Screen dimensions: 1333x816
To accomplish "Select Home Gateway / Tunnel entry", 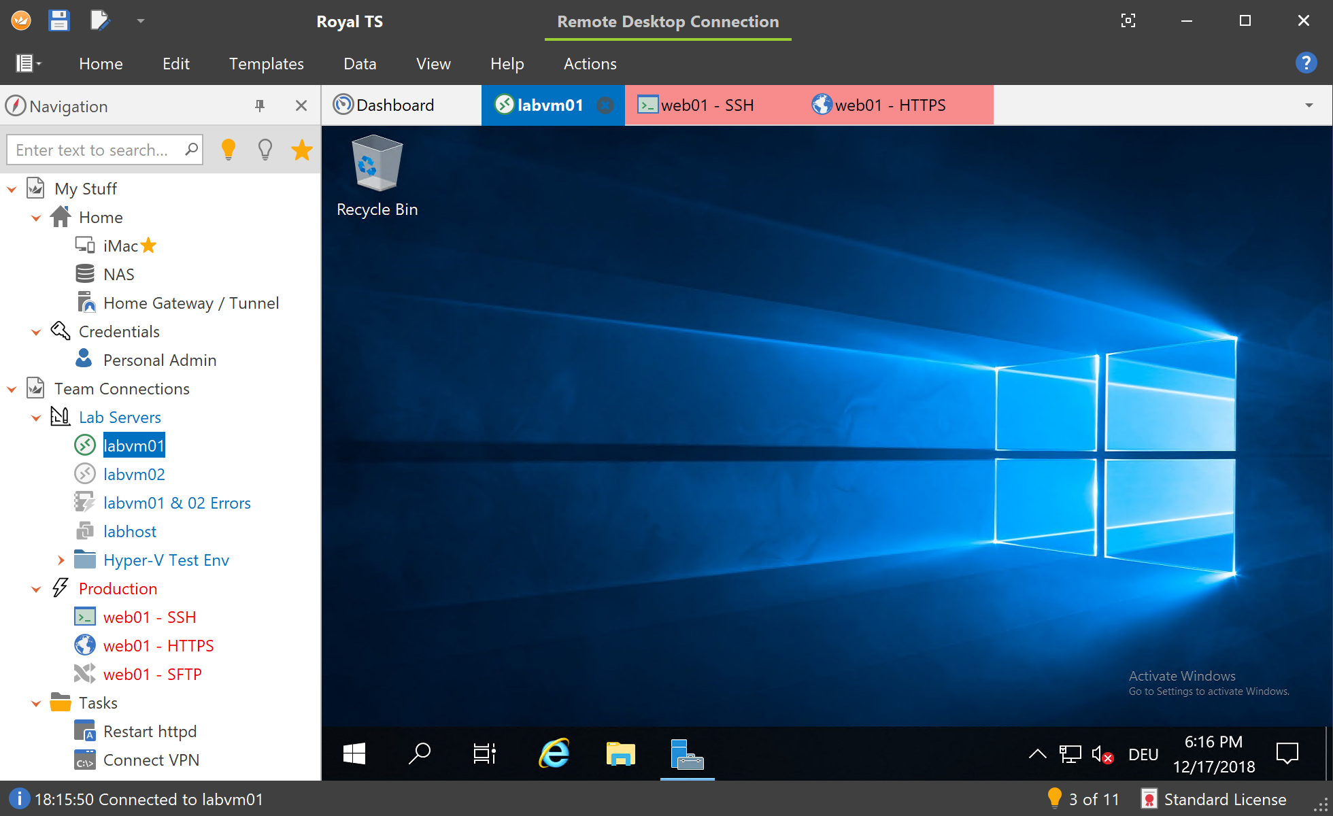I will click(x=191, y=303).
